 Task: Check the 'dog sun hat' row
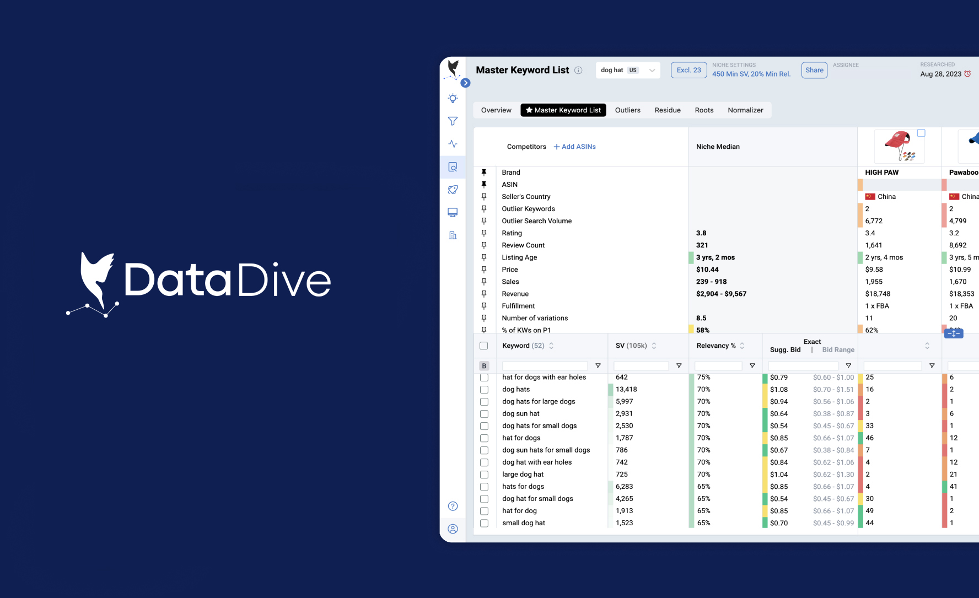click(484, 414)
